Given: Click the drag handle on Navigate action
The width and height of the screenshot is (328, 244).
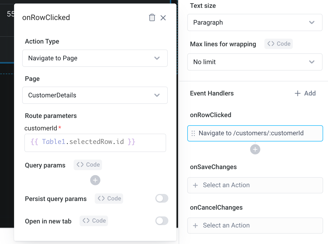Looking at the screenshot, I should 193,133.
